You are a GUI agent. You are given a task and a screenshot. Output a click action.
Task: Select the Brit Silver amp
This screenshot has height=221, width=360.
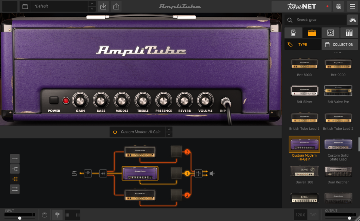point(304,94)
